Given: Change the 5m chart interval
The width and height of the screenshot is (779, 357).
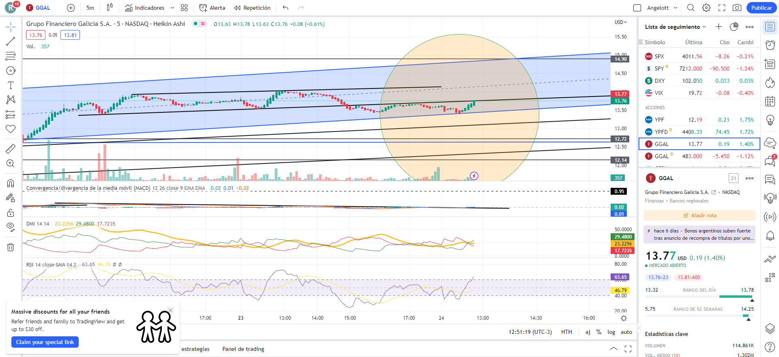Looking at the screenshot, I should coord(90,8).
